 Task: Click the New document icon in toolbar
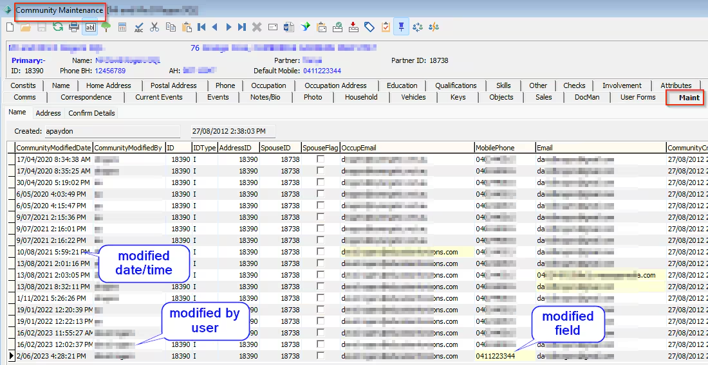(10, 27)
